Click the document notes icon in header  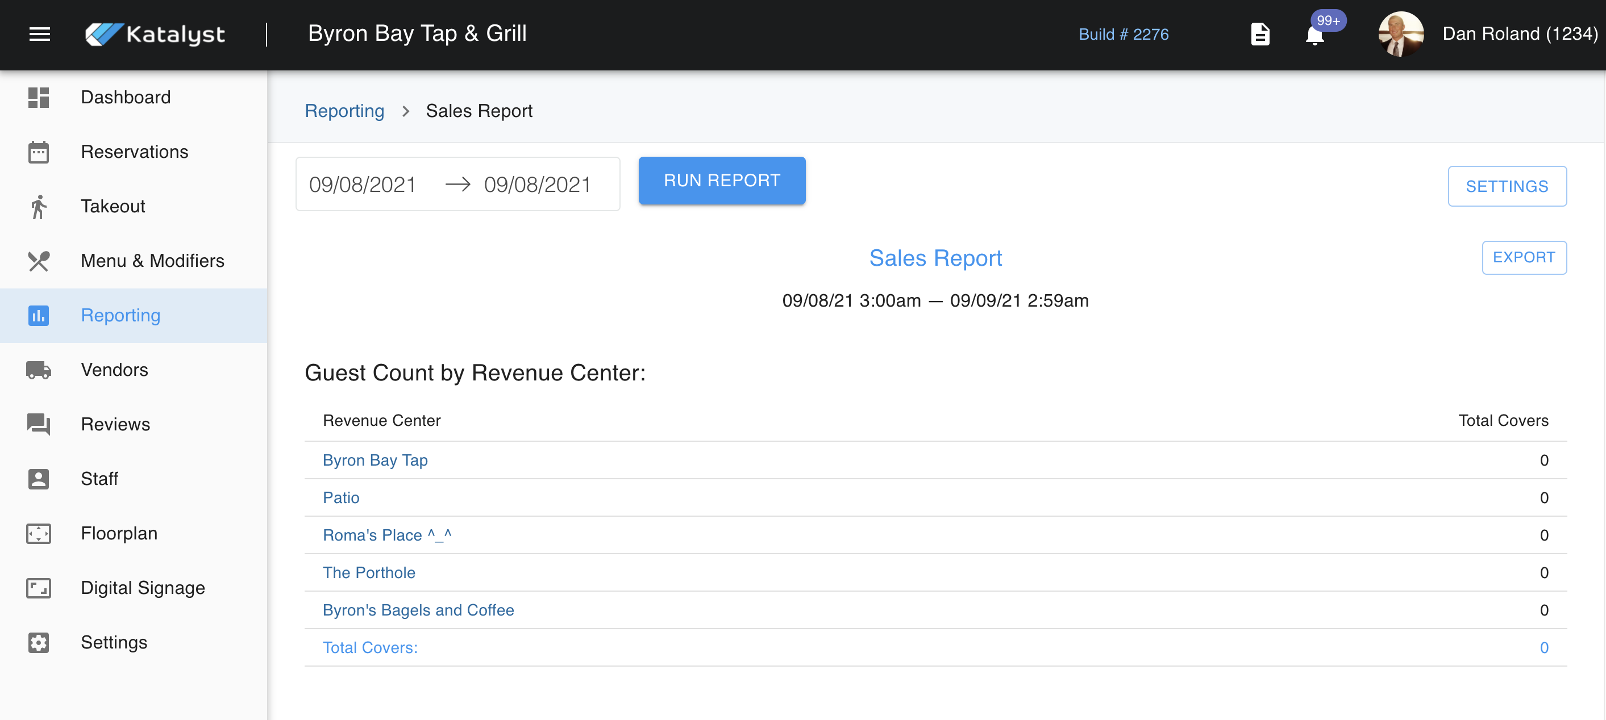[x=1259, y=34]
